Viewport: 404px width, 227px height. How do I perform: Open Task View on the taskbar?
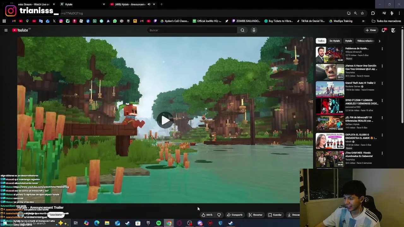click(x=76, y=223)
